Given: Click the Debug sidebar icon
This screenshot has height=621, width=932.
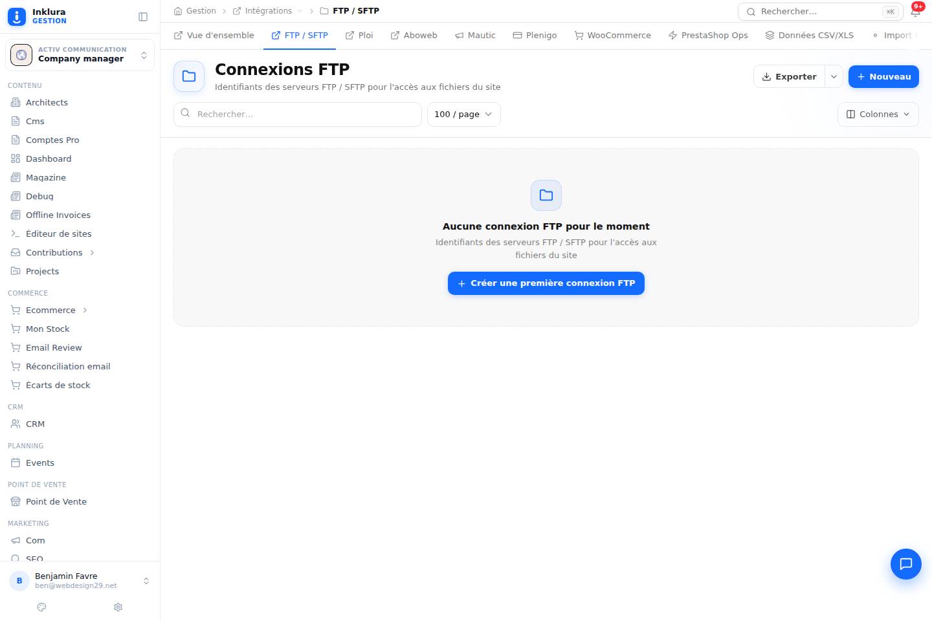Looking at the screenshot, I should pos(16,196).
